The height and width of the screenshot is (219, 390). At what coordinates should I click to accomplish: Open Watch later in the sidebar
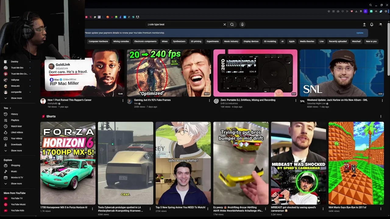click(16, 126)
